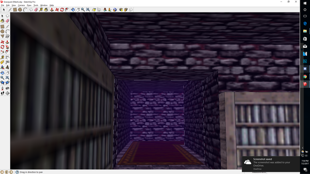The height and width of the screenshot is (174, 310).
Task: Select the Arc tool in top toolbar
Action: pos(25,10)
